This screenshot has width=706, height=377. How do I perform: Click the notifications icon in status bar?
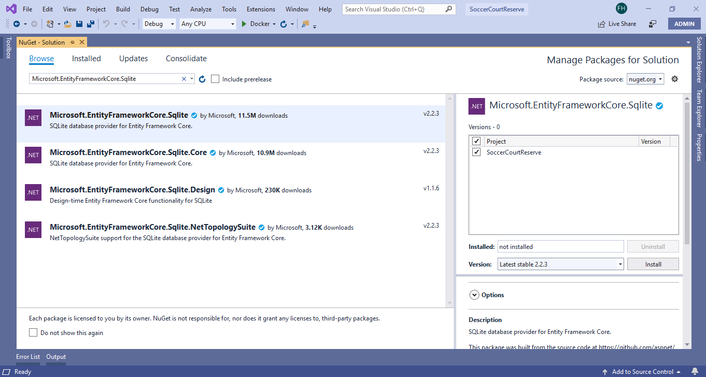click(x=695, y=371)
